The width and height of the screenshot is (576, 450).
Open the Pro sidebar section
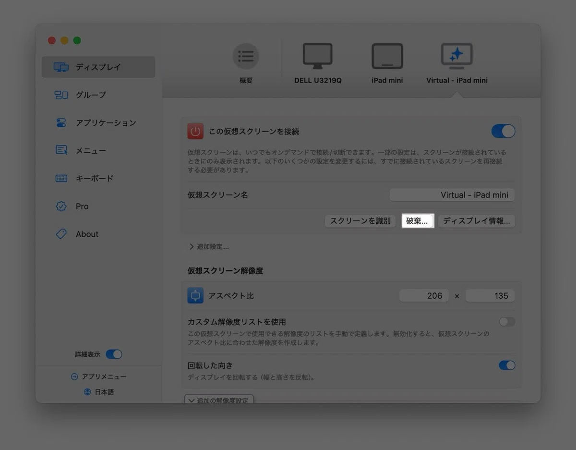point(98,207)
